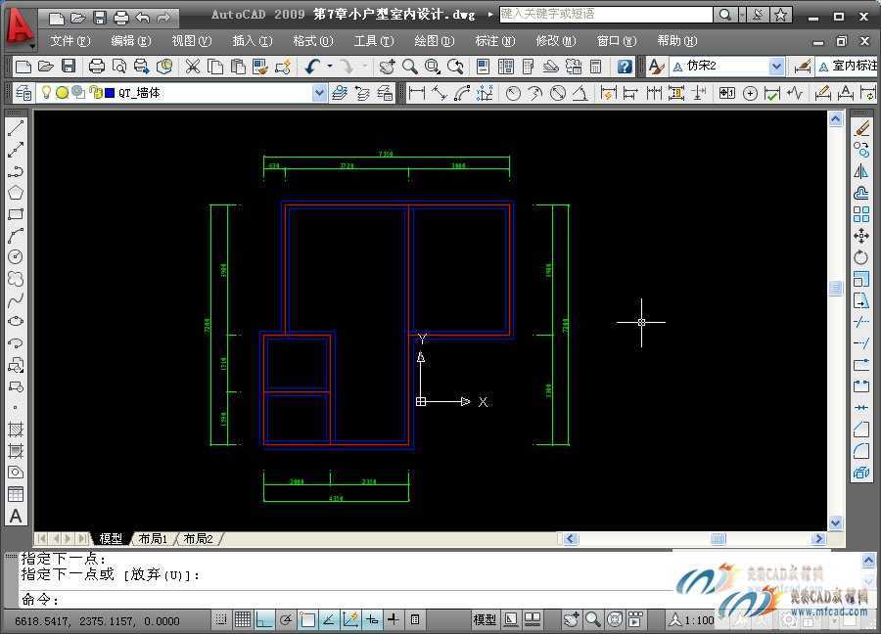Open the 编辑(E) menu
881x634 pixels.
pyautogui.click(x=130, y=40)
